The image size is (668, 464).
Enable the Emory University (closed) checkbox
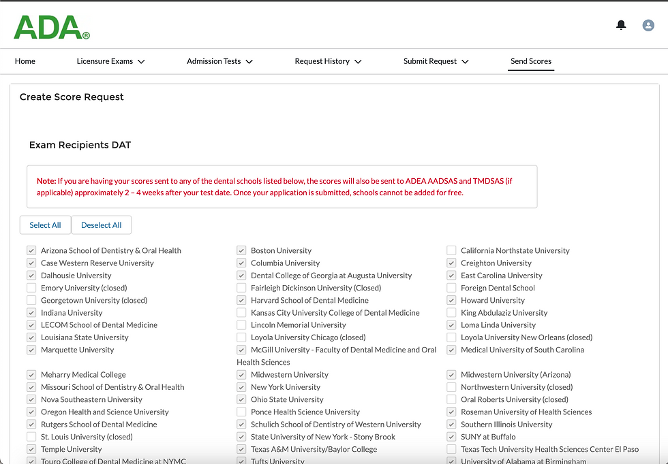pos(31,288)
